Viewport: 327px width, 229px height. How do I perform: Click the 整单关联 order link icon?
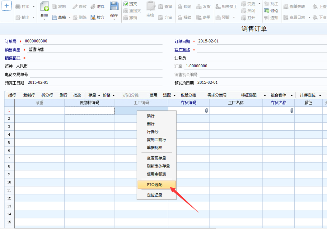pos(286,7)
